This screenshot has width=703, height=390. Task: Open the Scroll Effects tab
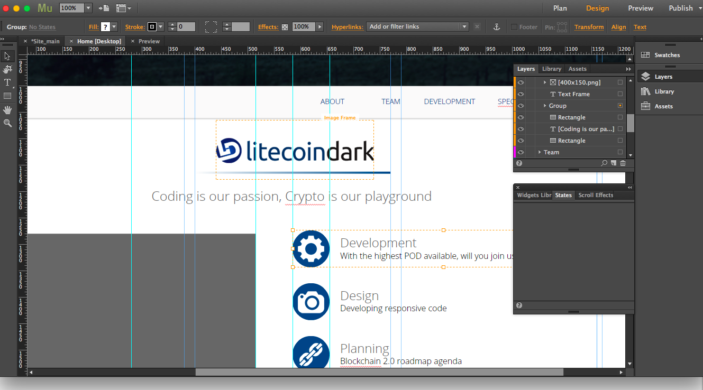(596, 196)
